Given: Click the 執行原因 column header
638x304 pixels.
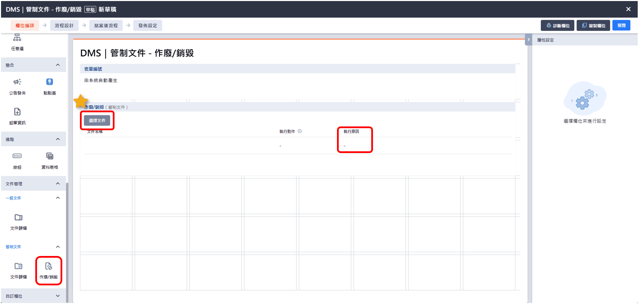Looking at the screenshot, I should [351, 132].
